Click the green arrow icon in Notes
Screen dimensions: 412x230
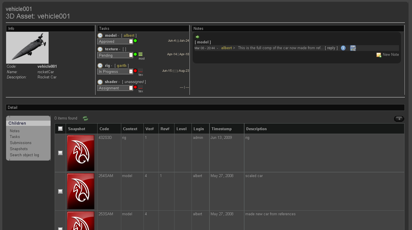click(x=197, y=37)
